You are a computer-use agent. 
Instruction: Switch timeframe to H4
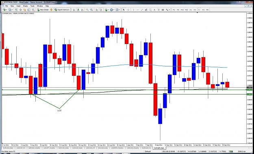coord(195,10)
